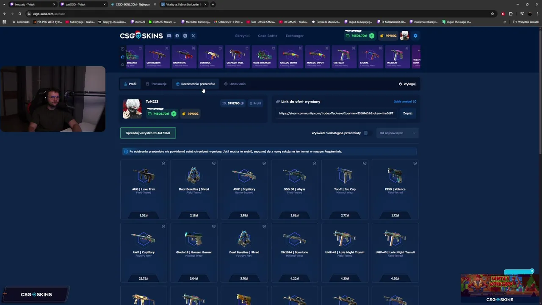Open the media control toolbar icon
542x305 pixels.
coord(522,14)
